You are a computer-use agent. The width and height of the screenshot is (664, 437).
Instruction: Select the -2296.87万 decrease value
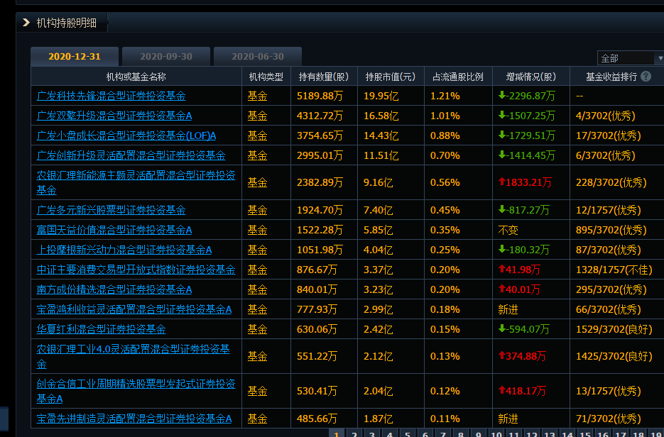pos(526,96)
